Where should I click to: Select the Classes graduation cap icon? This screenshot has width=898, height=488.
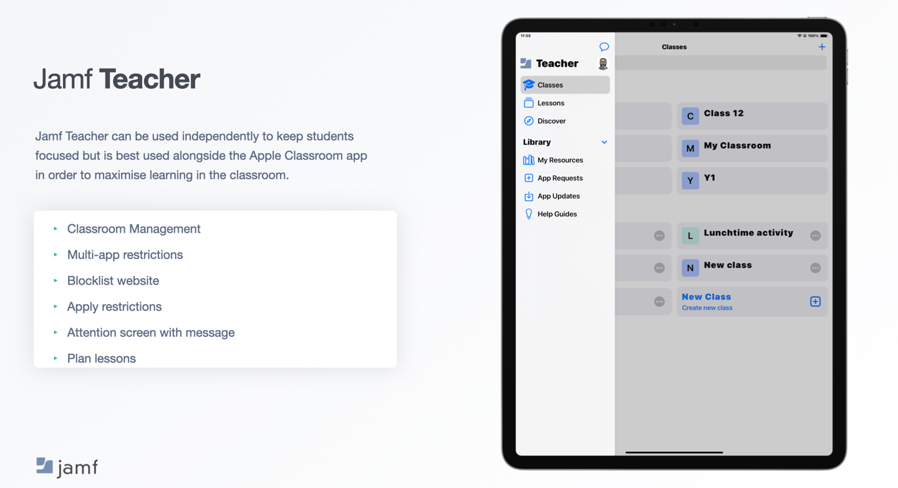click(x=529, y=85)
